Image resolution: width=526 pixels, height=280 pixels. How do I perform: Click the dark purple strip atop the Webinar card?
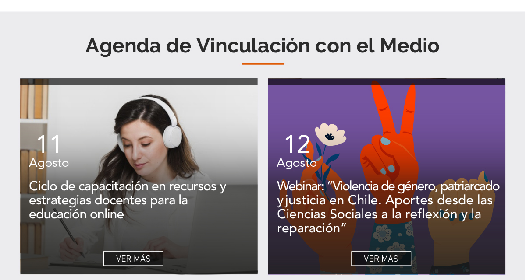(x=387, y=82)
